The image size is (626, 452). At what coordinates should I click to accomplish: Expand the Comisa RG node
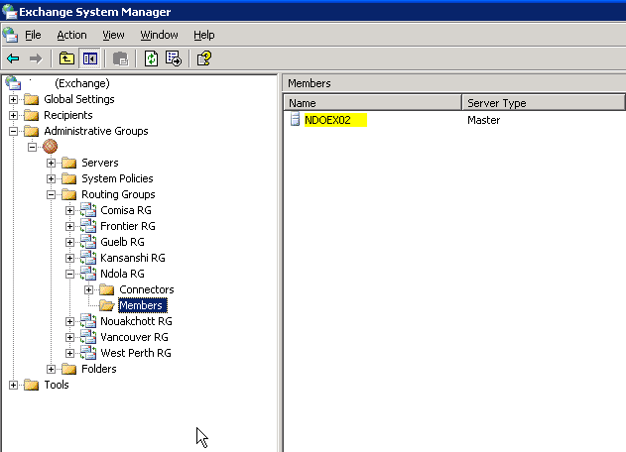(69, 211)
